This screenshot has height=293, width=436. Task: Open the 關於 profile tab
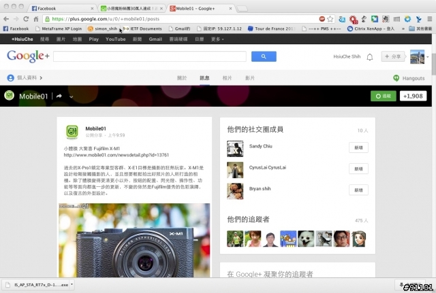182,78
